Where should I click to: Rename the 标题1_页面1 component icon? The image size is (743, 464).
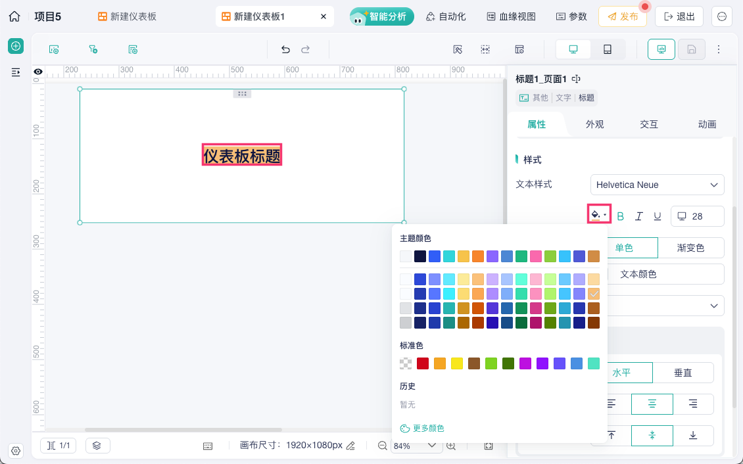(x=576, y=79)
